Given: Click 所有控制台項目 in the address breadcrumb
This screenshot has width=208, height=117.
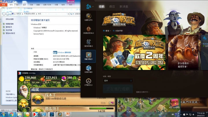Looking at the screenshot, I should (29, 14).
